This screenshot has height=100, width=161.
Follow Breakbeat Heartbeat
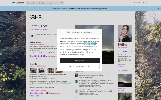coord(125,51)
